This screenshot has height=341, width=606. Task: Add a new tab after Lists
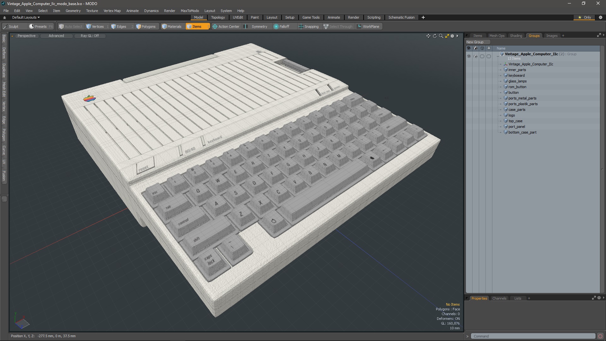(x=529, y=298)
